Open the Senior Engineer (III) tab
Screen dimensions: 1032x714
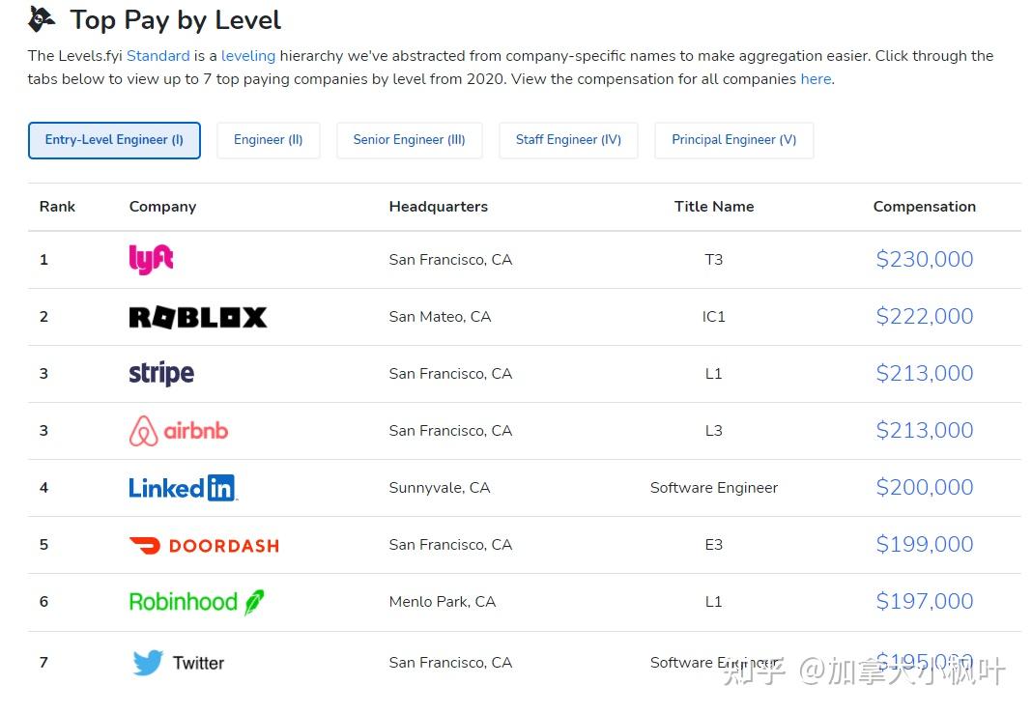(410, 140)
